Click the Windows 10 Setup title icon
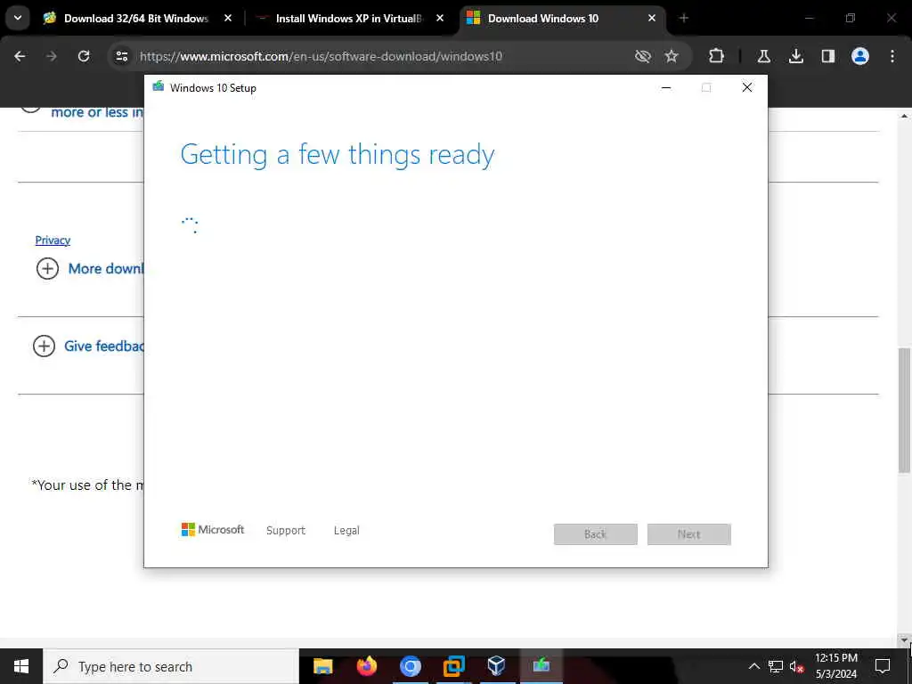 tap(159, 87)
